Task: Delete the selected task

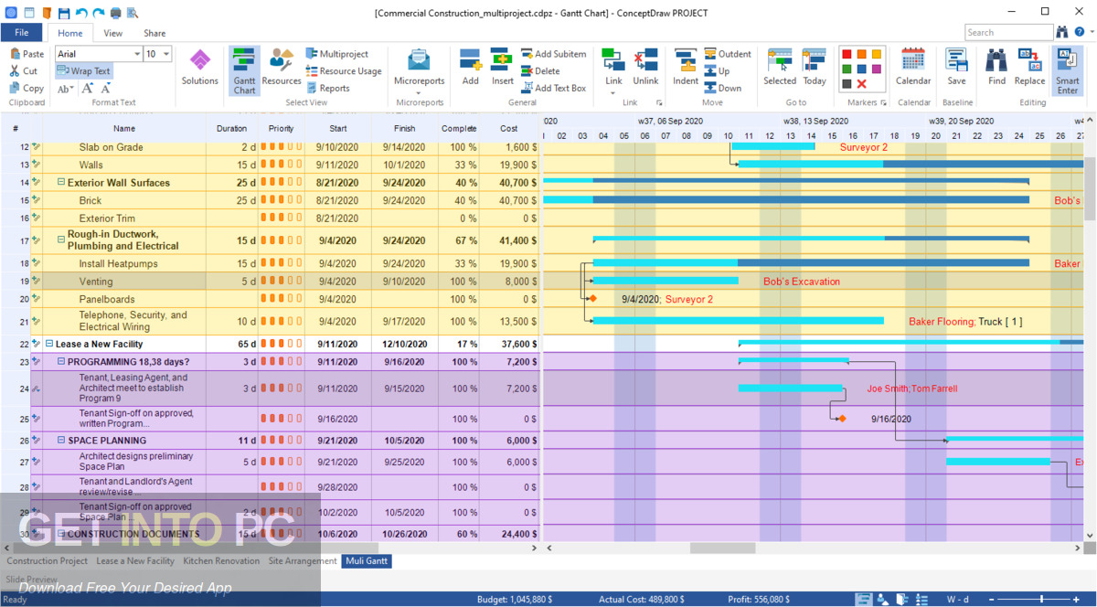Action: click(540, 71)
